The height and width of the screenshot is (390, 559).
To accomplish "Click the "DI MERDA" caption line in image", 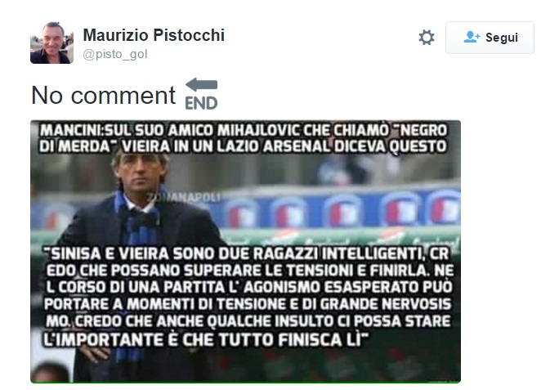I will pos(243,146).
